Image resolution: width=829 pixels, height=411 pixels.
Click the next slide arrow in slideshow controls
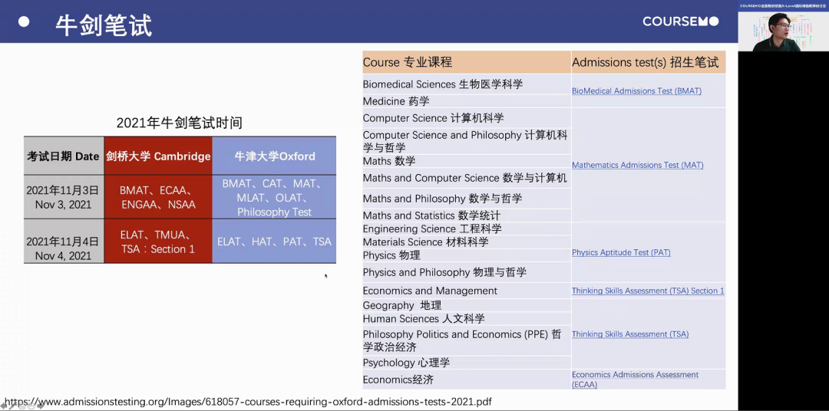(40, 406)
